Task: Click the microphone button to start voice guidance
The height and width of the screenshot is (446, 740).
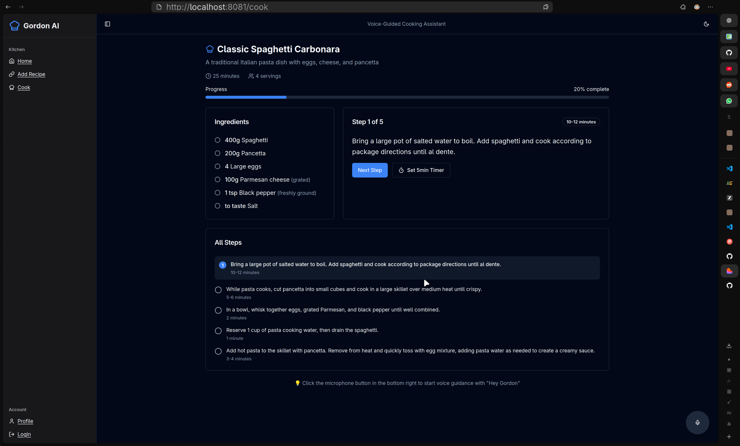Action: click(x=697, y=423)
